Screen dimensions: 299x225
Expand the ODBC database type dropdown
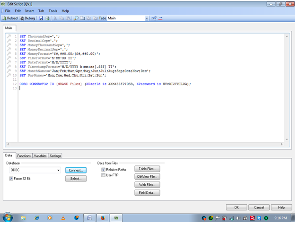(58, 170)
